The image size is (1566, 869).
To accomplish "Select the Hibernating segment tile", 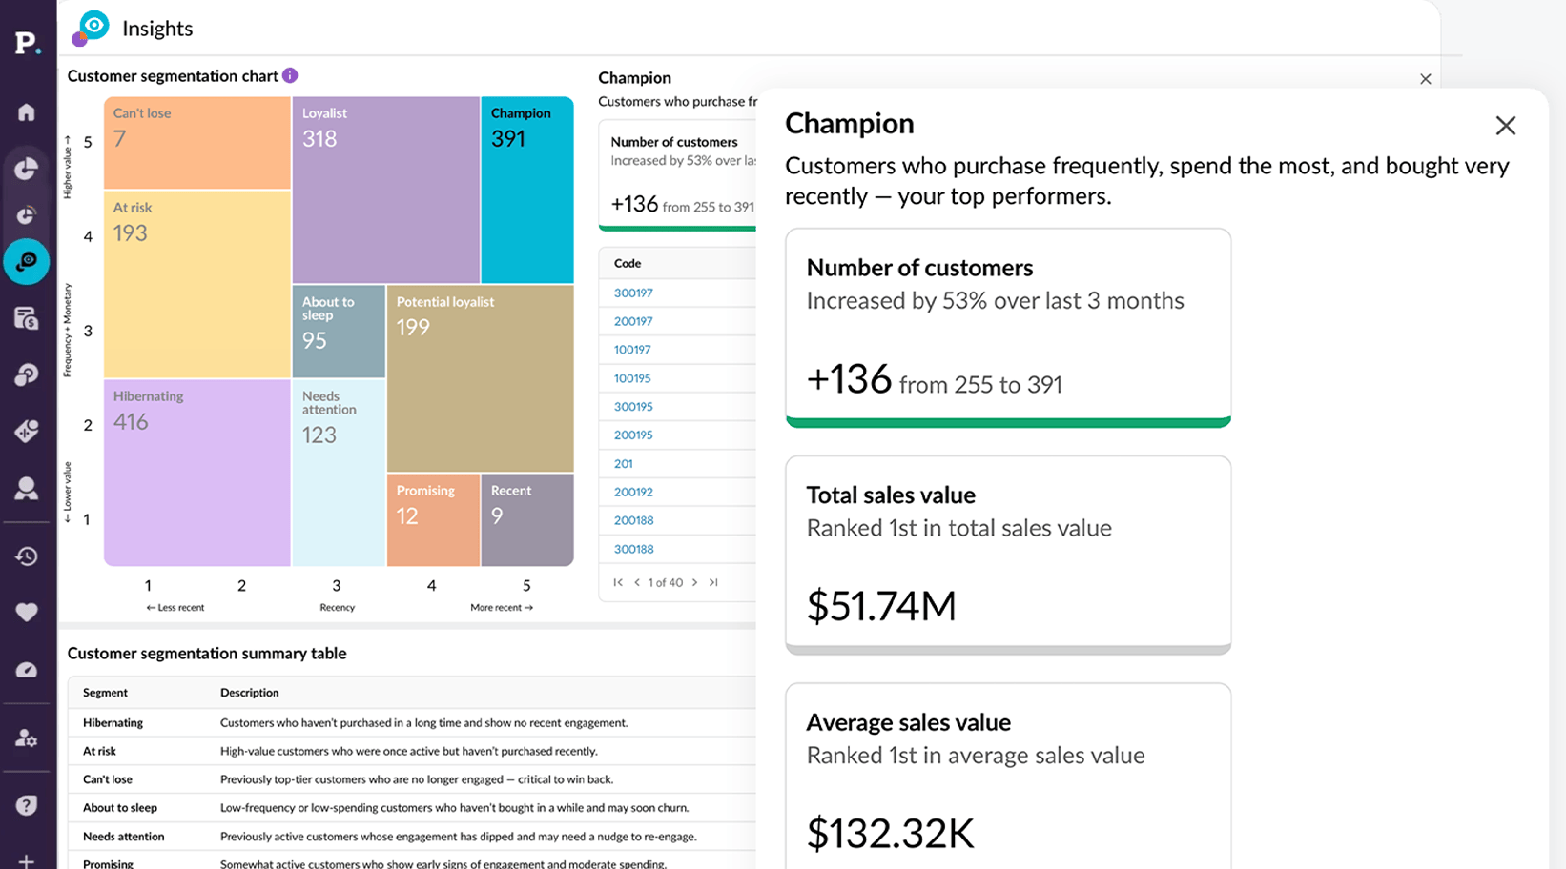I will click(x=196, y=472).
